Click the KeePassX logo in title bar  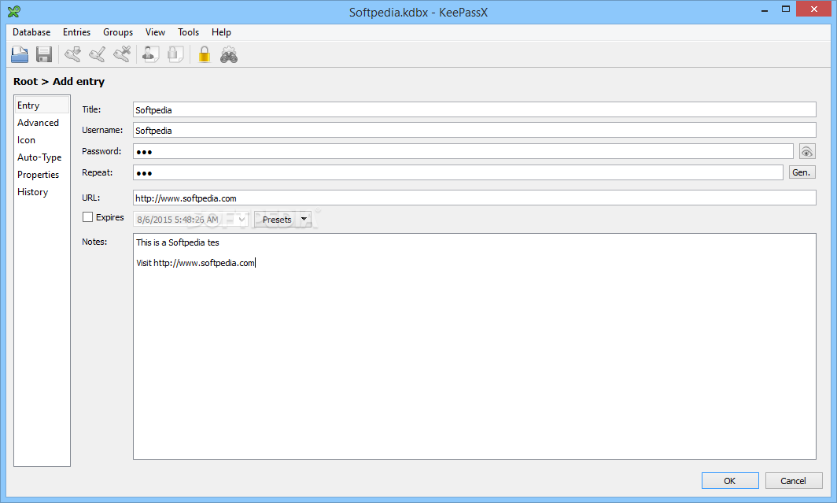pos(14,11)
